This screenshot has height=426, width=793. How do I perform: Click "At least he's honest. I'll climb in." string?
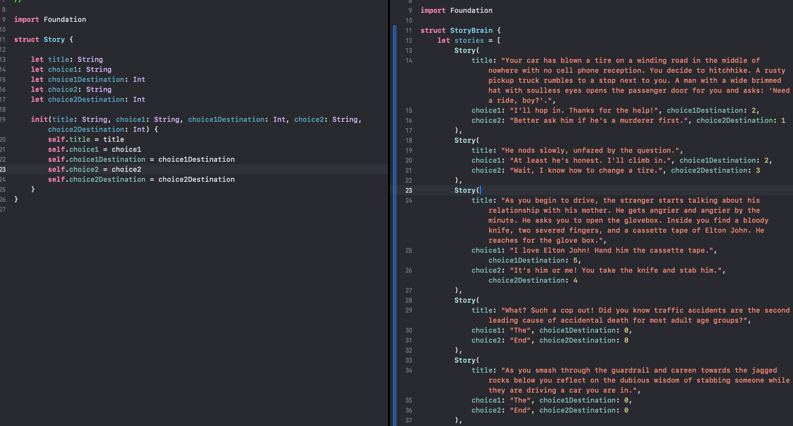[590, 160]
